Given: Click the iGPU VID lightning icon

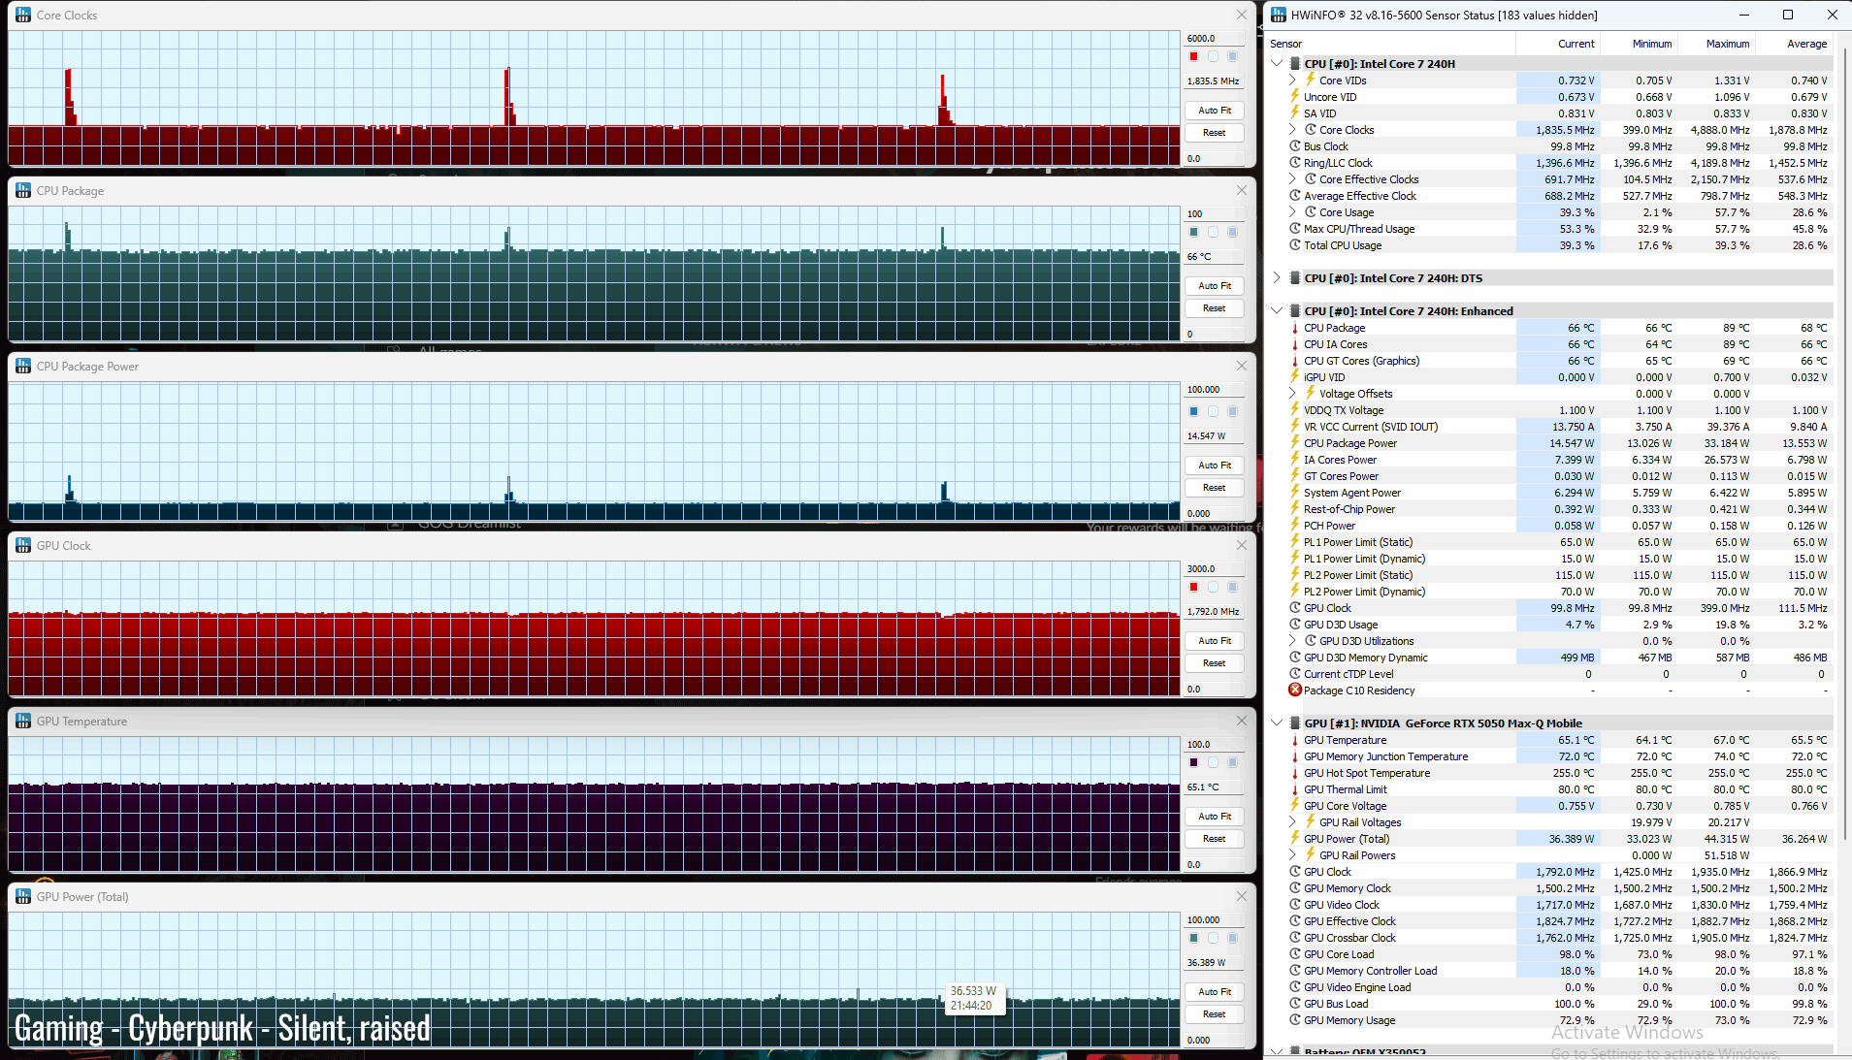Looking at the screenshot, I should [1294, 377].
